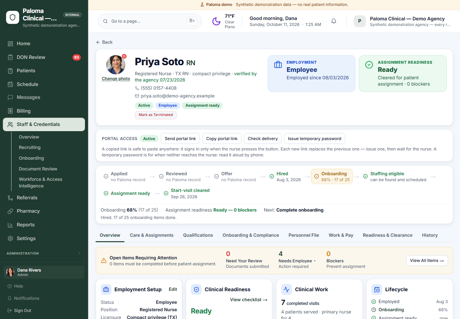The width and height of the screenshot is (460, 319).
Task: Open Document Review sub-menu item
Action: (x=38, y=169)
